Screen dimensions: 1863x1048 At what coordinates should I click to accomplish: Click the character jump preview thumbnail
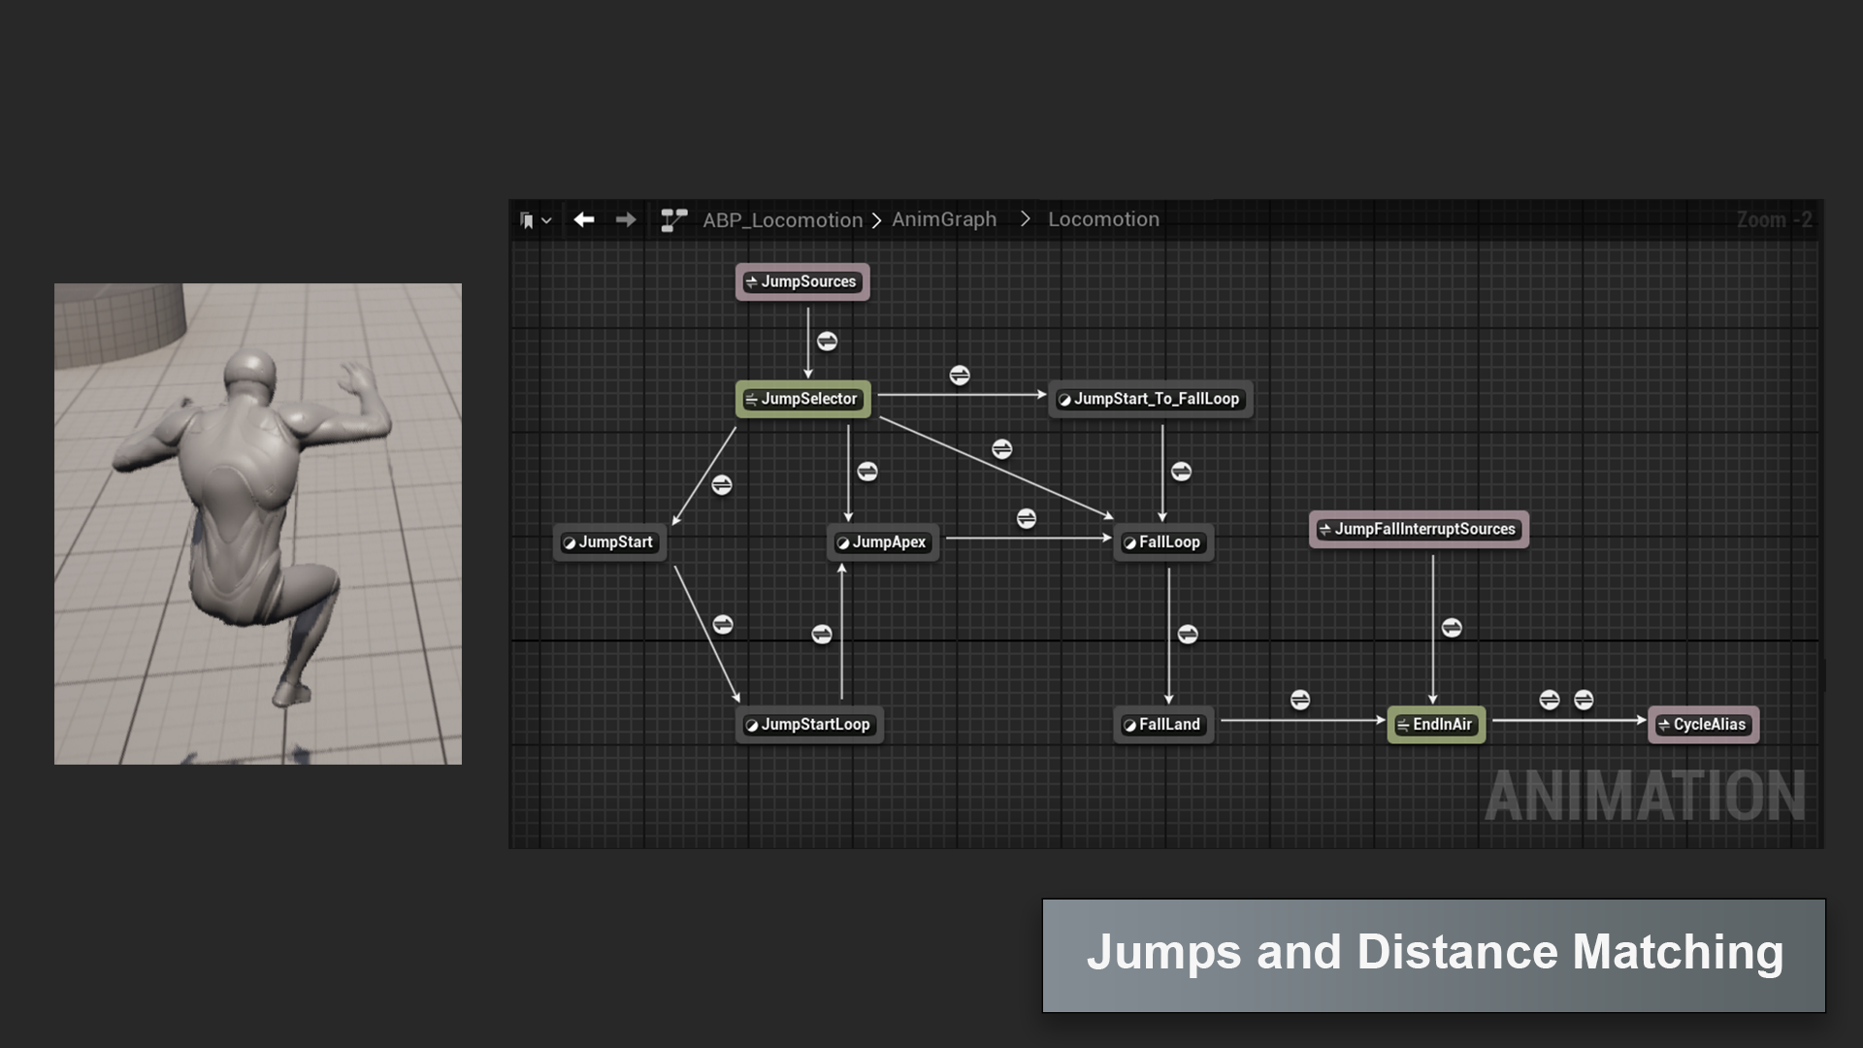258,524
